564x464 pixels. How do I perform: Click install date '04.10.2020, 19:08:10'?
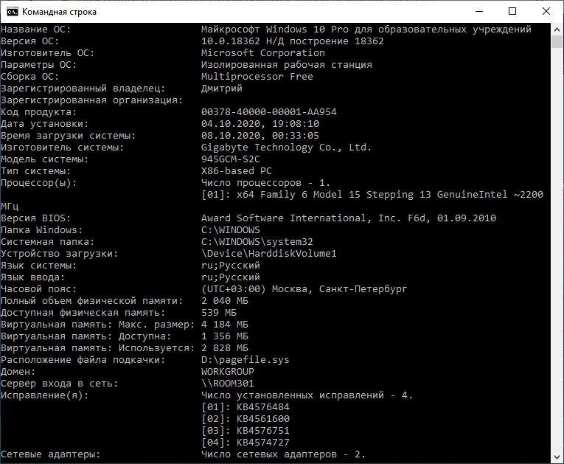point(260,124)
